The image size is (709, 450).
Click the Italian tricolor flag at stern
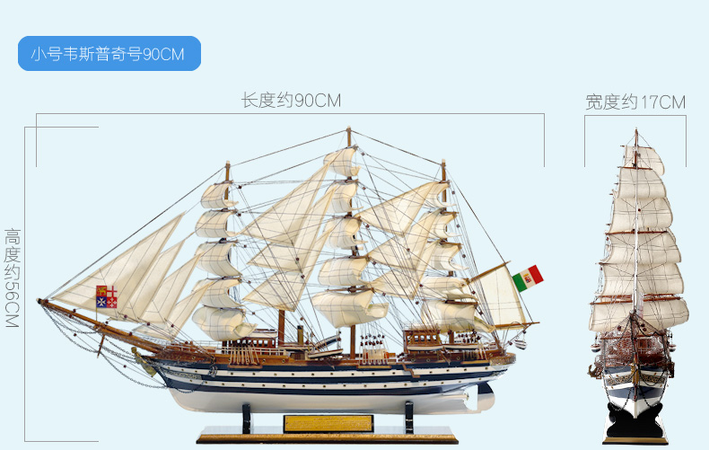[x=528, y=278]
